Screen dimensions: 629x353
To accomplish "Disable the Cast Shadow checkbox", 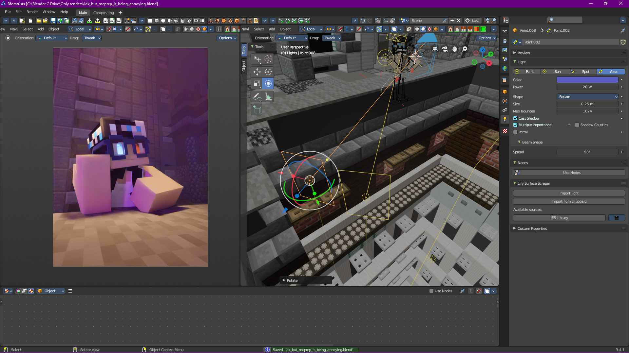I will coord(515,118).
